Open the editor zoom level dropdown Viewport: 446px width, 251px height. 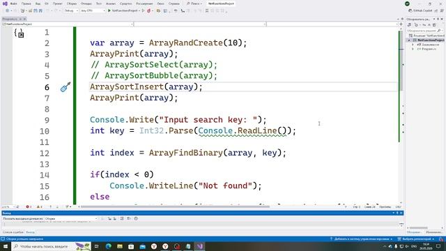click(x=8, y=206)
